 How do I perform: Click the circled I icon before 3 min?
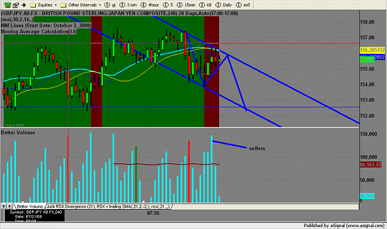[122, 5]
